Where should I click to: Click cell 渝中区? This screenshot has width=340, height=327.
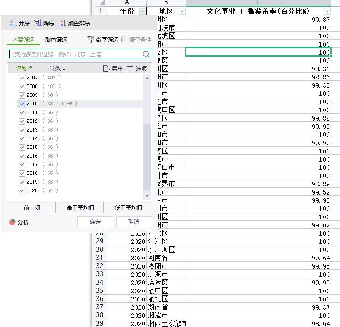click(166, 291)
